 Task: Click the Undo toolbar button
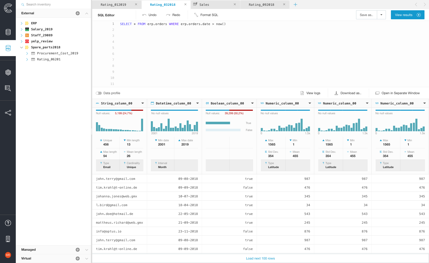[149, 15]
